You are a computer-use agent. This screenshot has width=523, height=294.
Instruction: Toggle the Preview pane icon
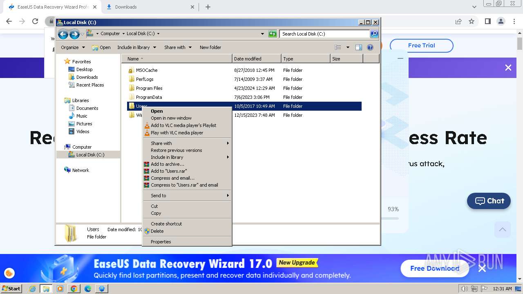[x=359, y=47]
